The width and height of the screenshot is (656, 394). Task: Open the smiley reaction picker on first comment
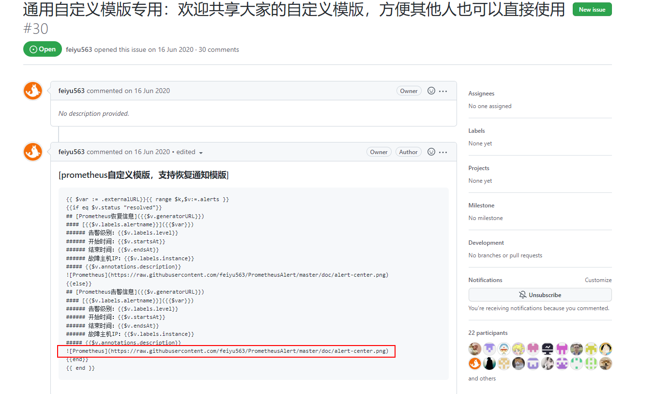(x=431, y=91)
